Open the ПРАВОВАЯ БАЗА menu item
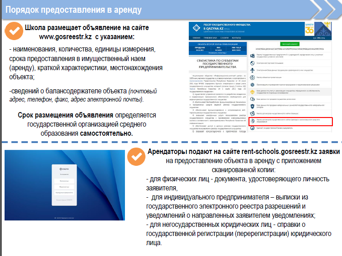342x256 pixels. pyautogui.click(x=210, y=38)
